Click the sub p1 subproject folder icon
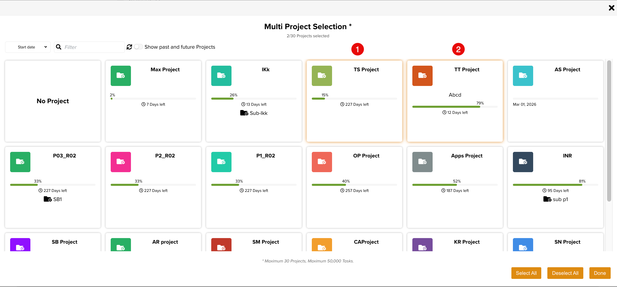Image resolution: width=617 pixels, height=287 pixels. [x=547, y=199]
